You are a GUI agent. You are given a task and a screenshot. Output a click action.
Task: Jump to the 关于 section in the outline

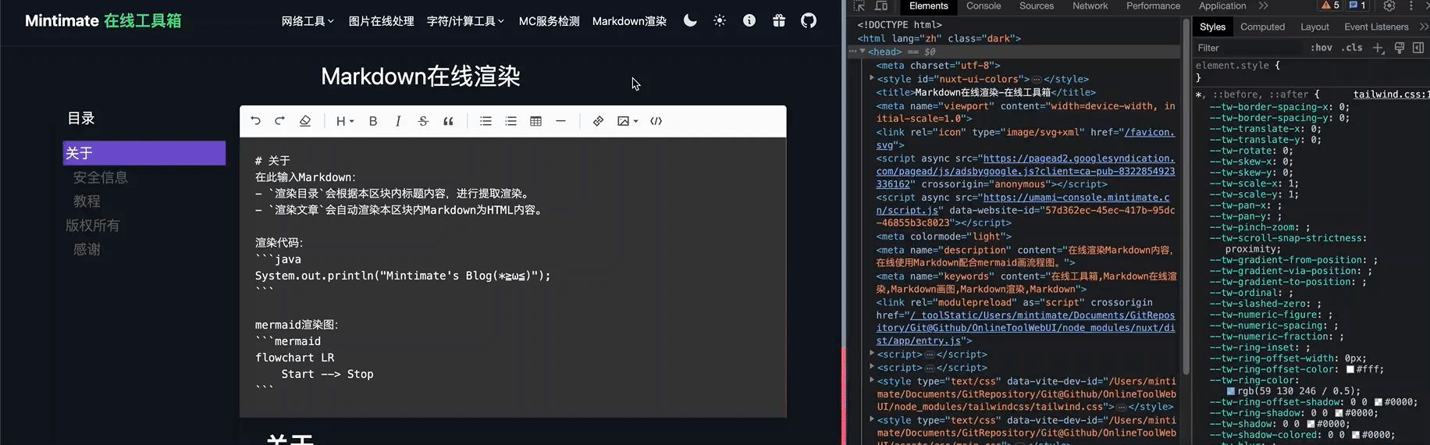(x=144, y=153)
